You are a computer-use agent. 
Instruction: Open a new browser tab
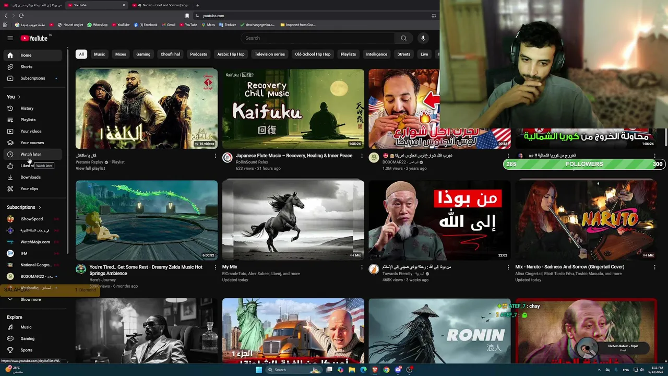[x=197, y=5]
